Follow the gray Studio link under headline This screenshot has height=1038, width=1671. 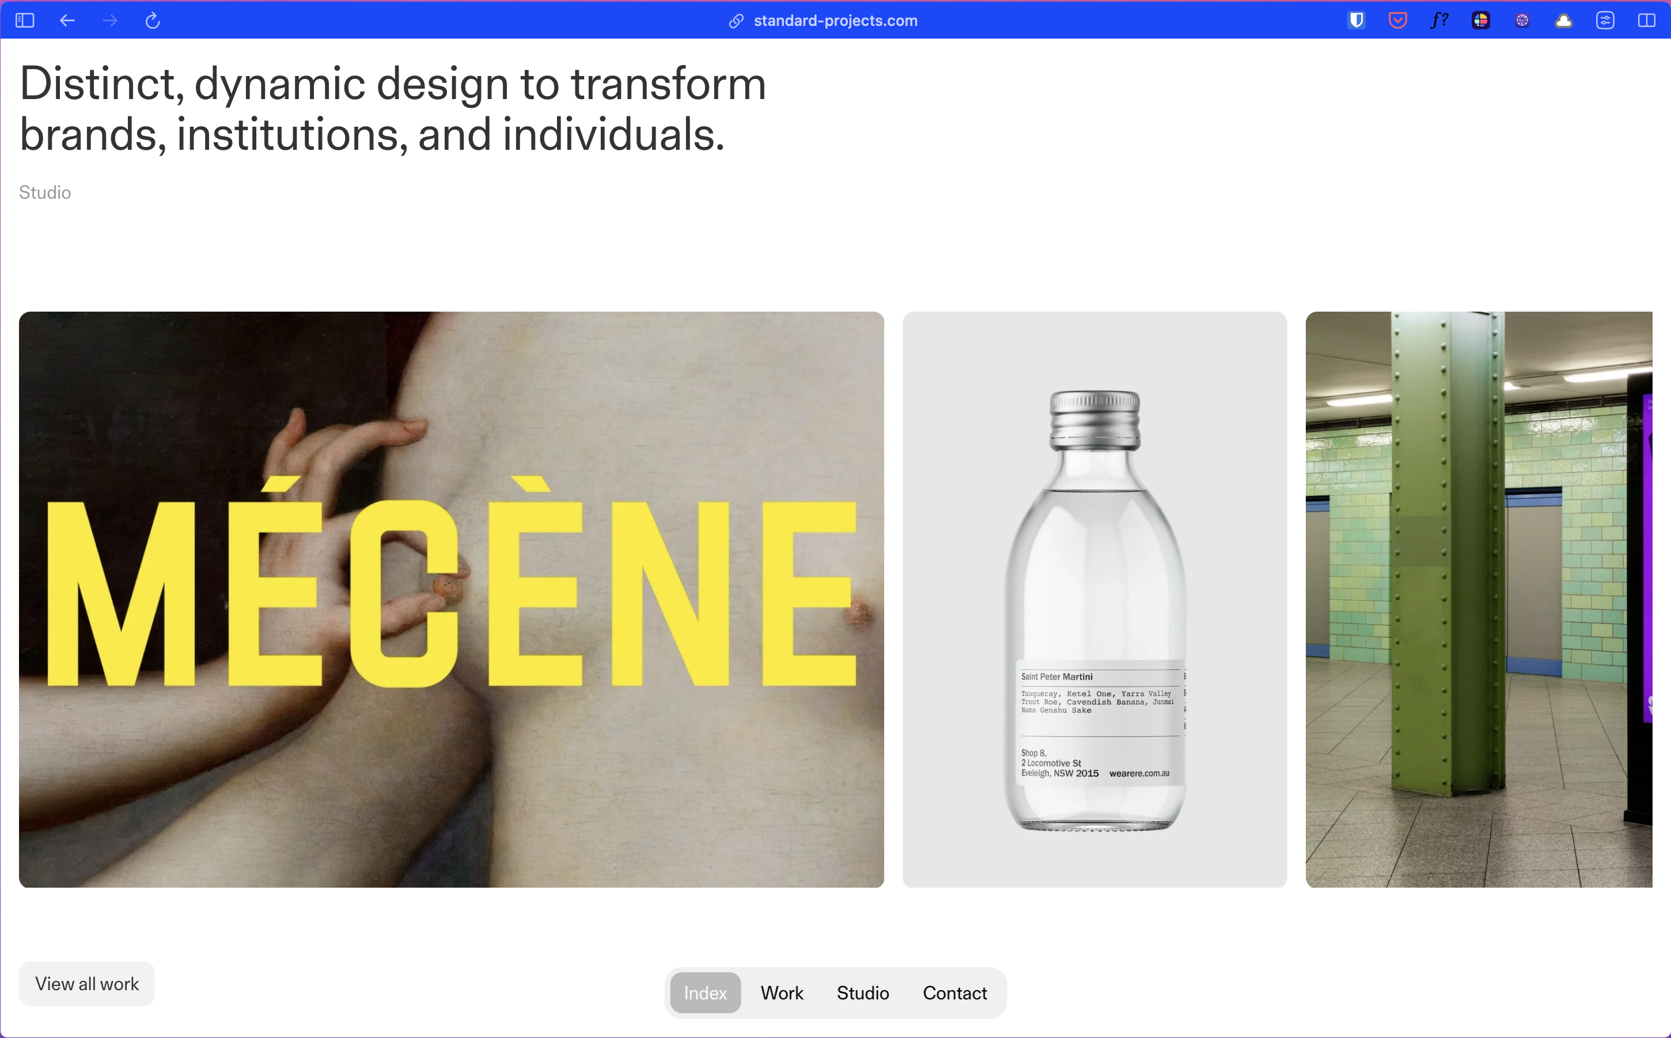click(44, 192)
